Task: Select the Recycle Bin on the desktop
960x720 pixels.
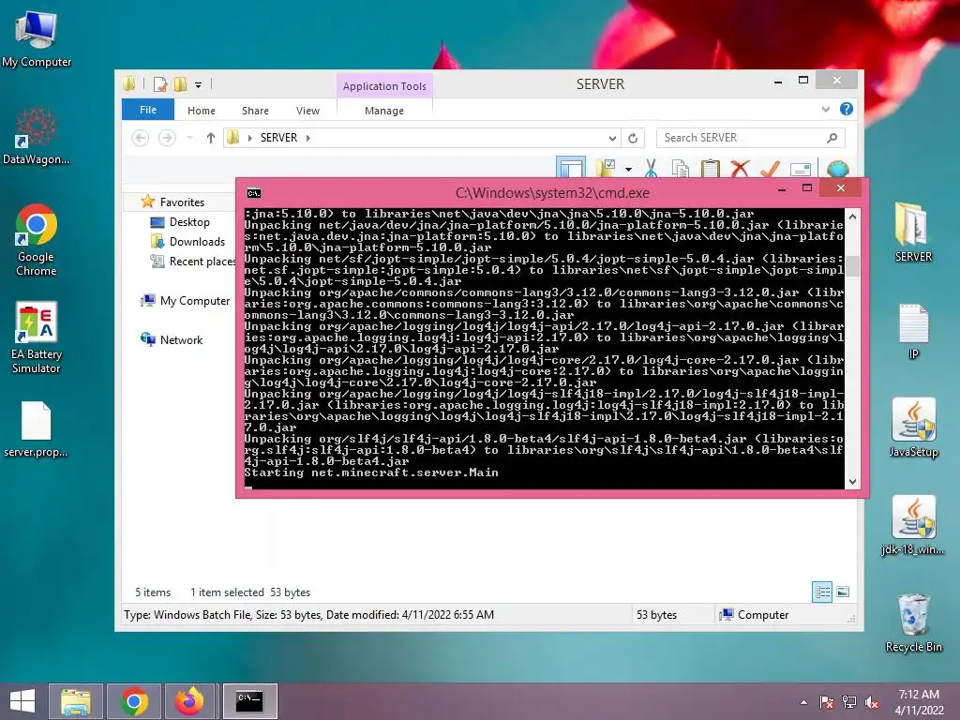Action: (913, 622)
